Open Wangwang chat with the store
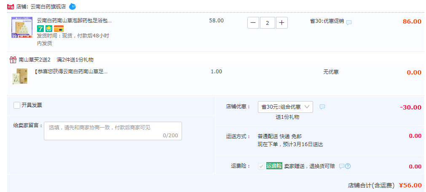The height and width of the screenshot is (192, 426). tap(72, 6)
